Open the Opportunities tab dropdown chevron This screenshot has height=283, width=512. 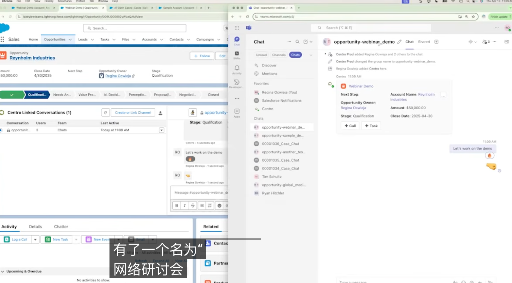click(70, 40)
